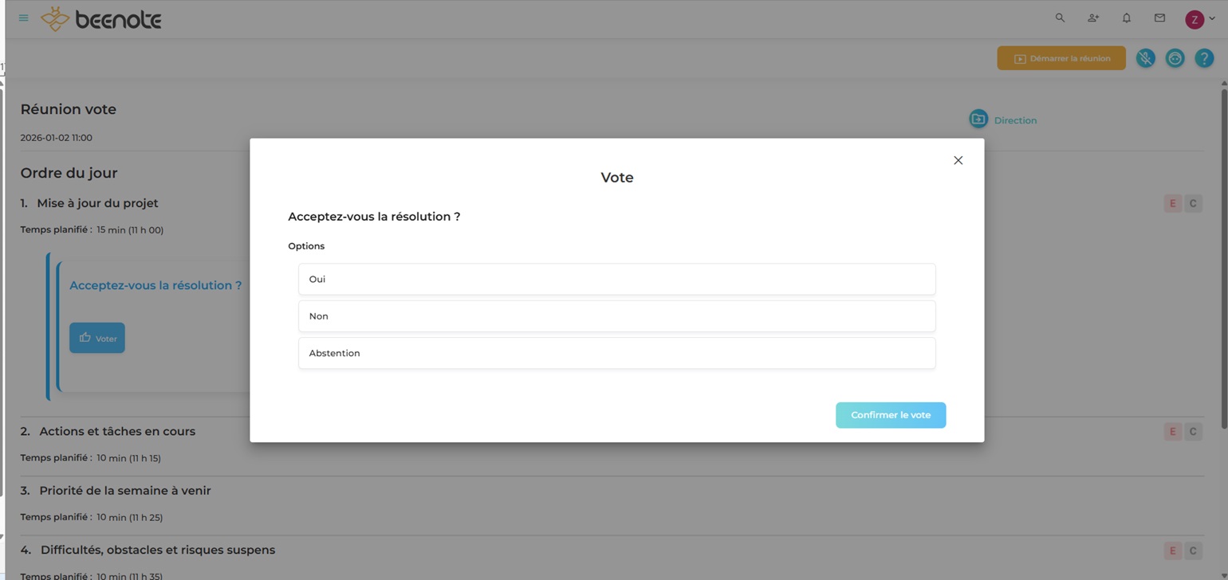Click Confirmer le vote button

tap(890, 415)
